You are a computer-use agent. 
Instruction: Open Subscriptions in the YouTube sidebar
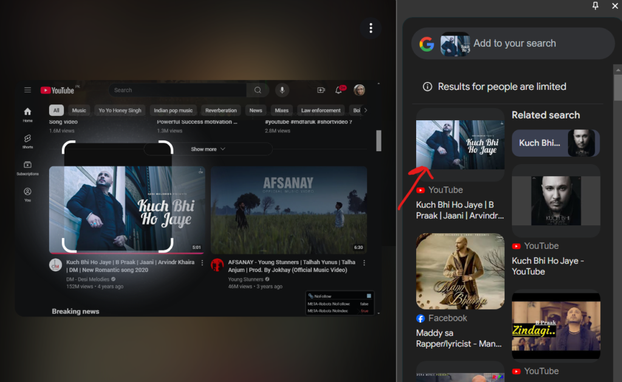coord(27,168)
